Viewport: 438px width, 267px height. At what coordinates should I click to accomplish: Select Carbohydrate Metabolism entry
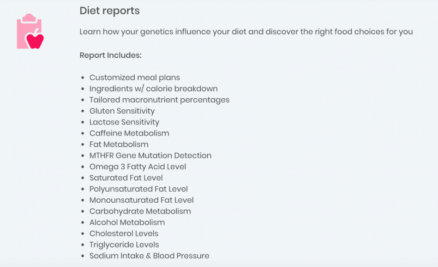(x=140, y=211)
